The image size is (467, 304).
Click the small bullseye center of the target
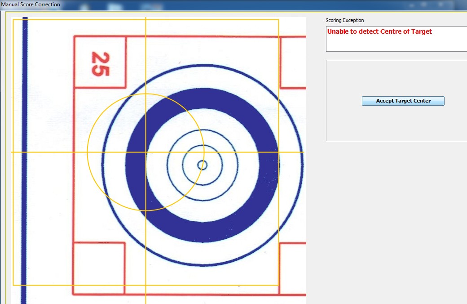click(203, 165)
